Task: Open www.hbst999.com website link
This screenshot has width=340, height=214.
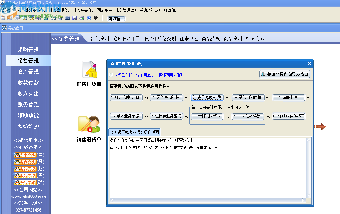Action: [28, 197]
